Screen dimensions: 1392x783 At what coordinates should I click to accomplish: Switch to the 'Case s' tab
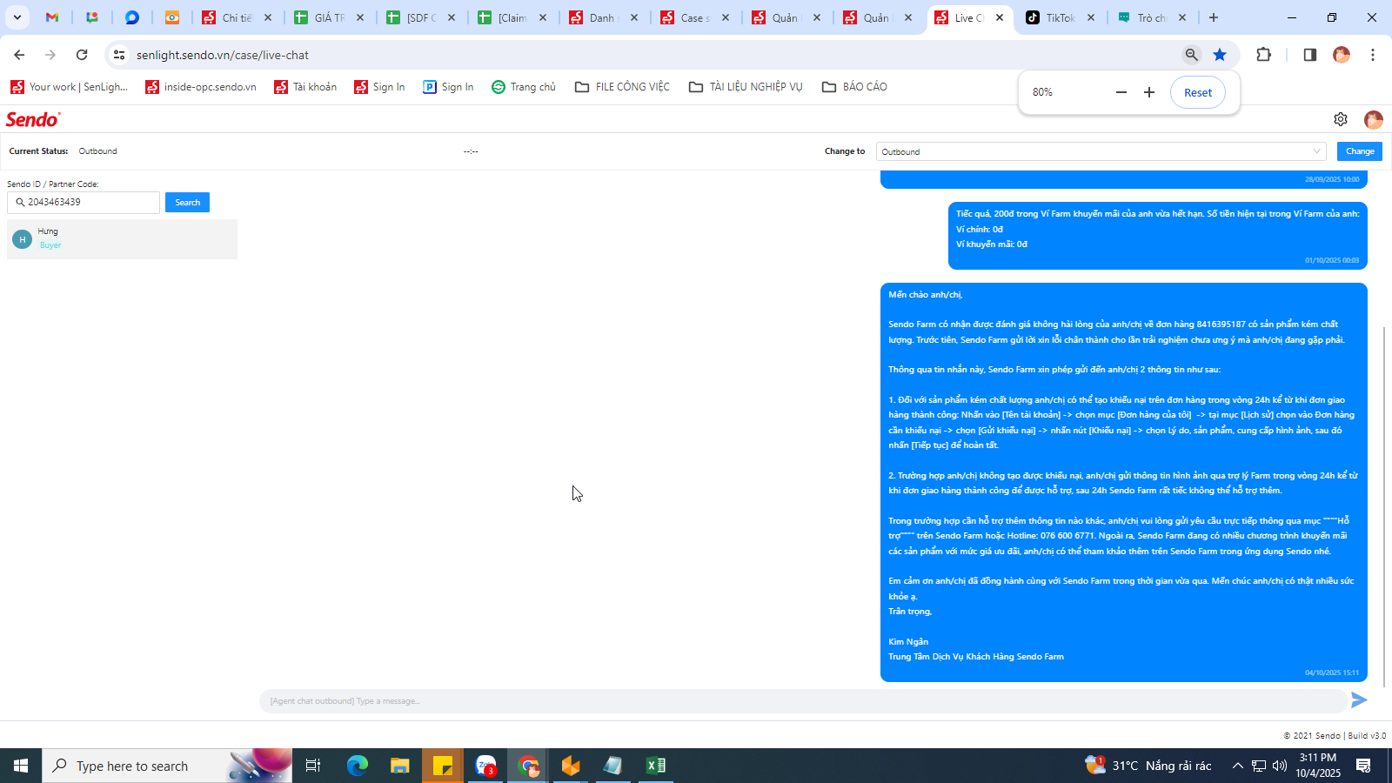(x=694, y=17)
